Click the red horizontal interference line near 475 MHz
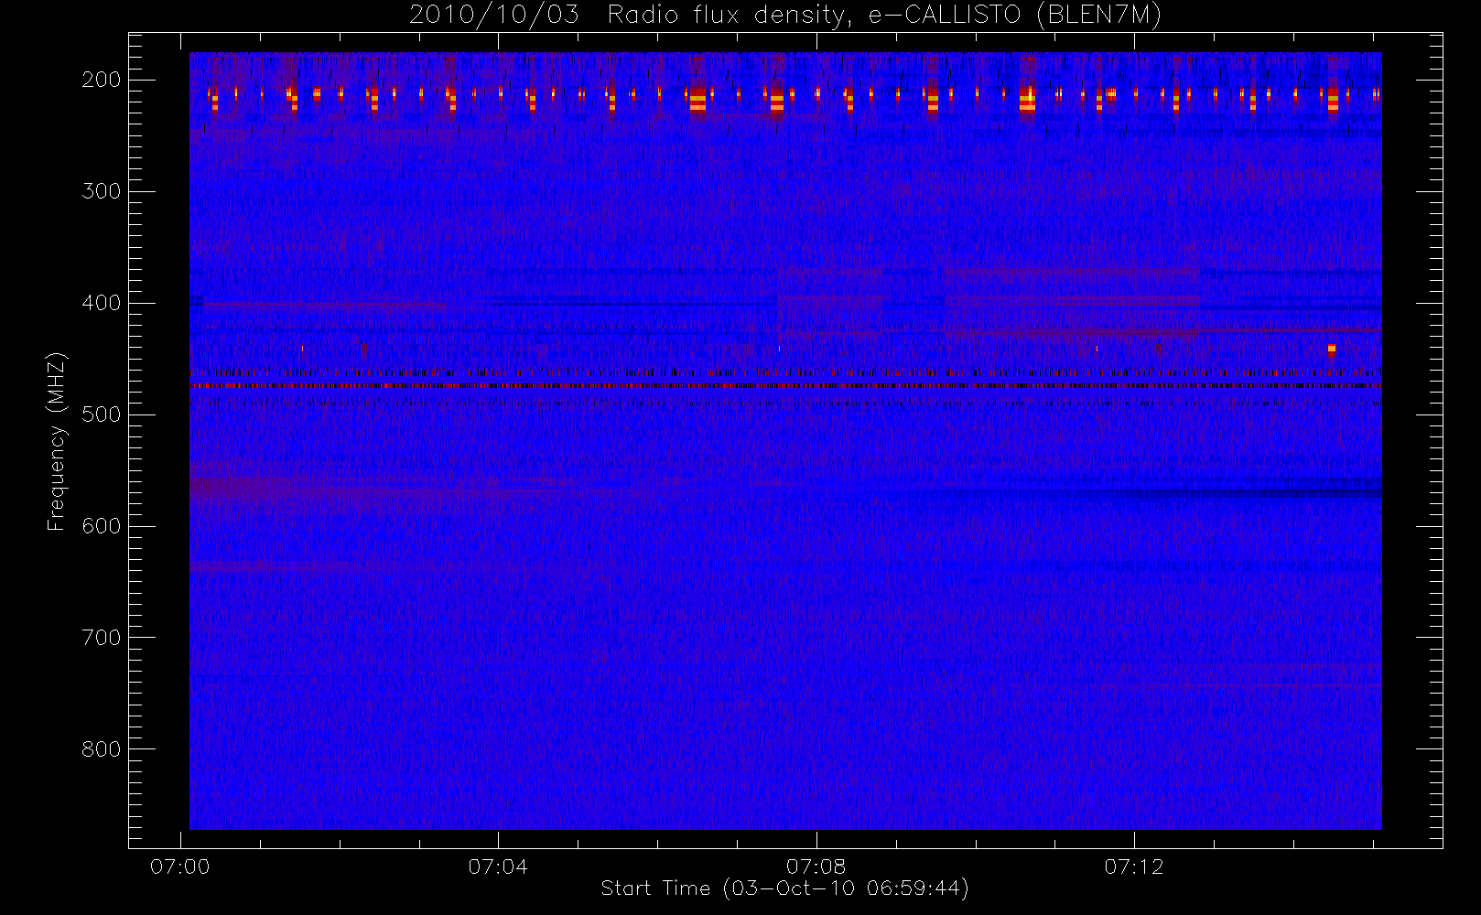Image resolution: width=1481 pixels, height=915 pixels. pos(785,386)
